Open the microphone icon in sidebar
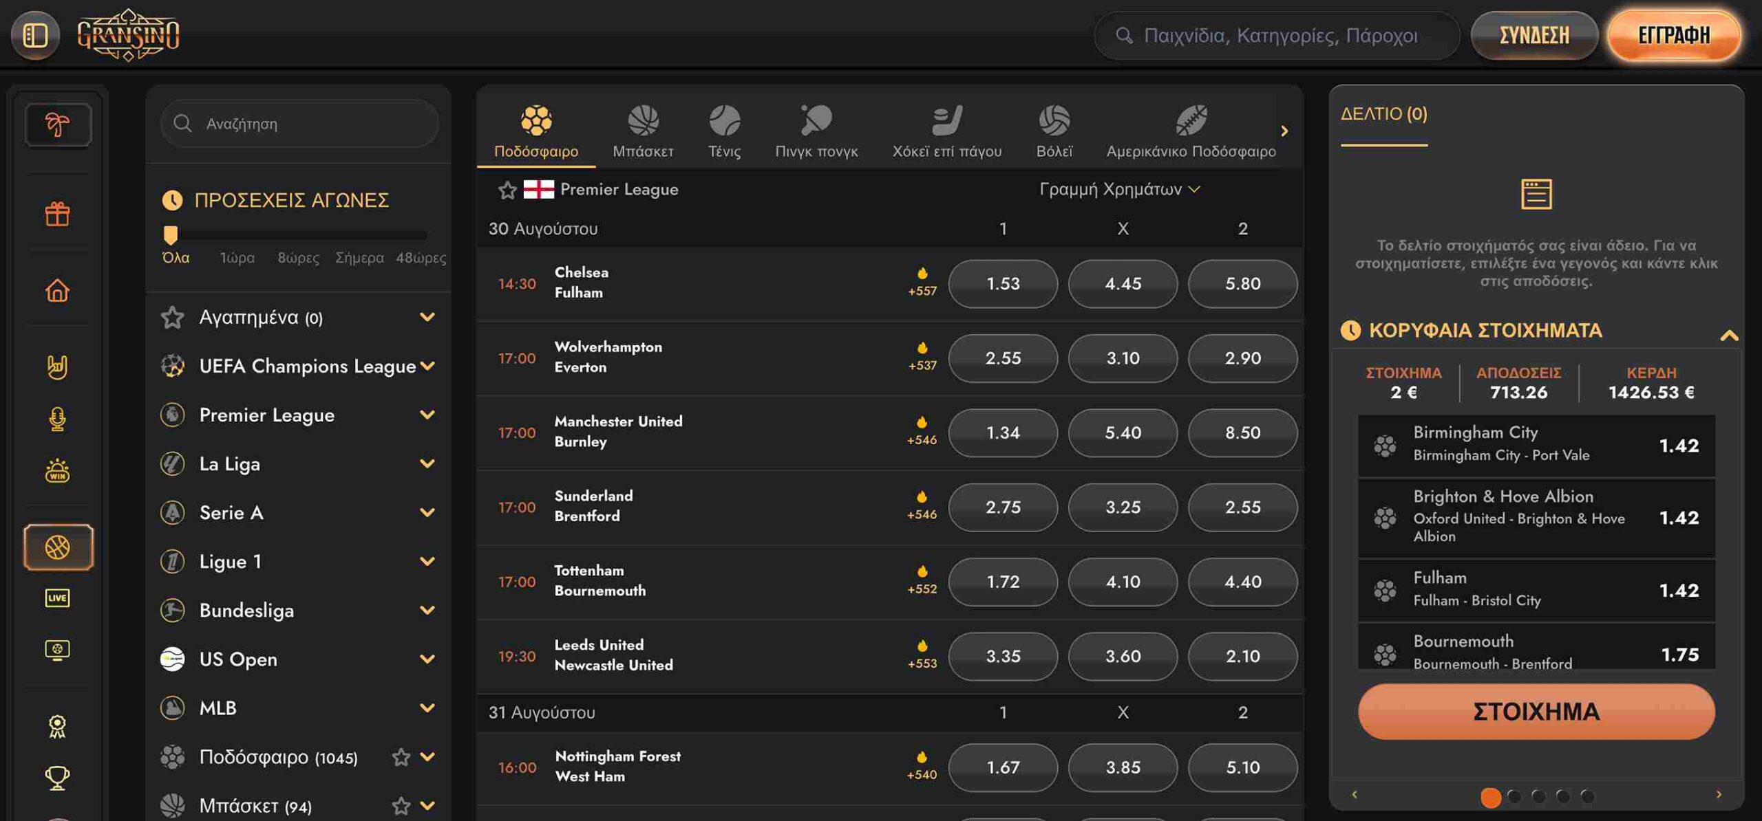Viewport: 1762px width, 821px height. [57, 419]
